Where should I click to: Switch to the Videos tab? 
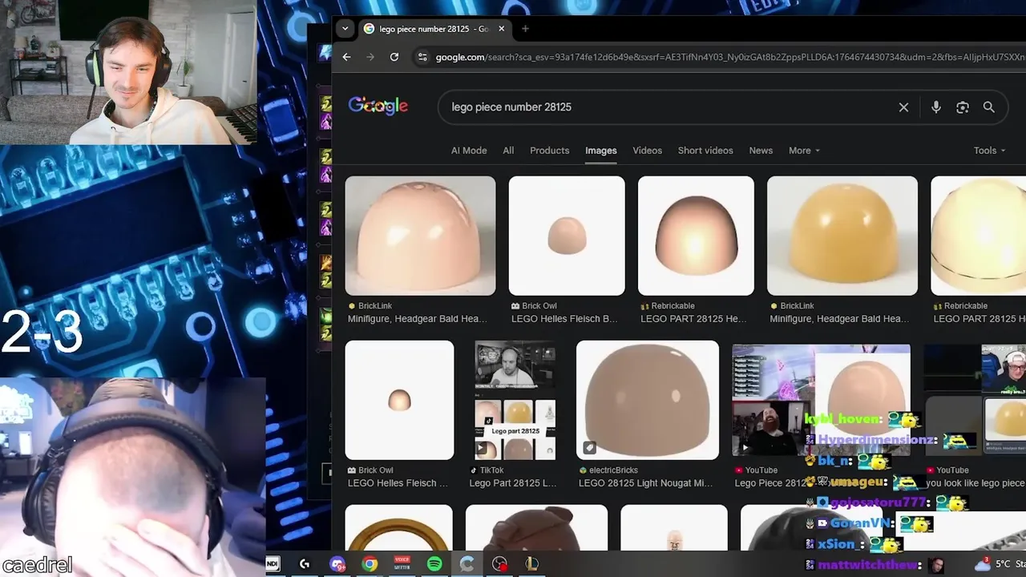click(x=647, y=151)
